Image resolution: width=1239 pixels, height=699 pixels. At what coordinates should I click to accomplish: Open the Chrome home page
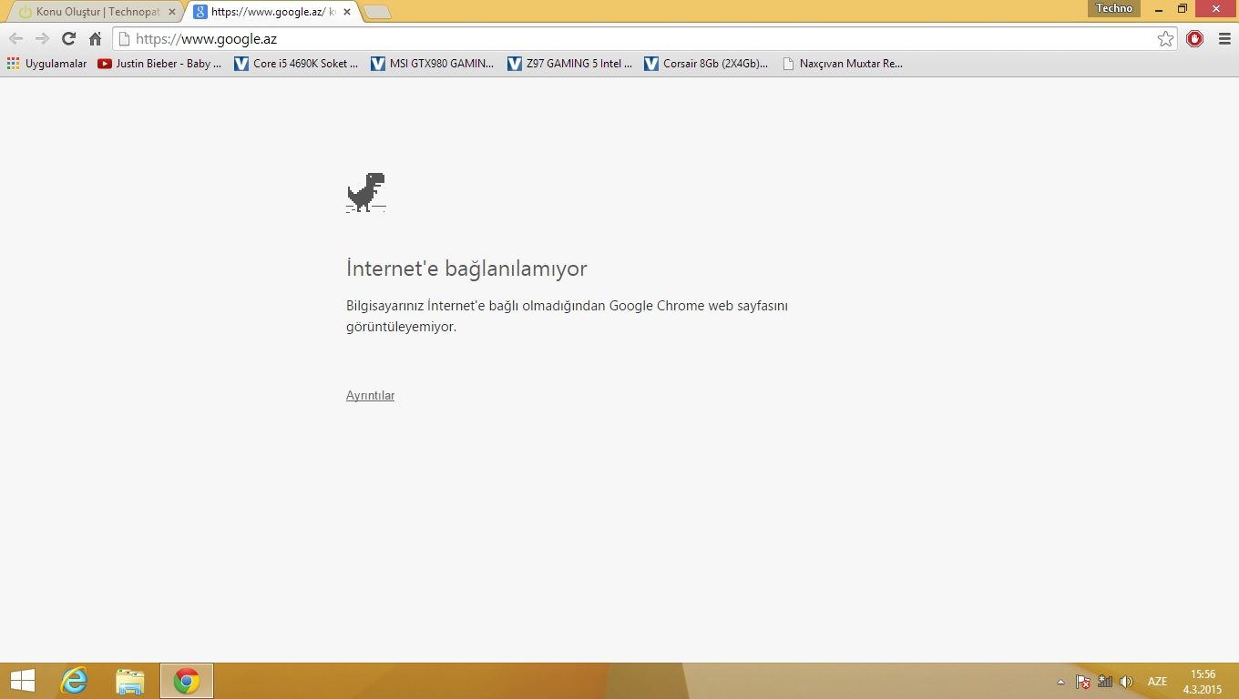click(x=95, y=39)
